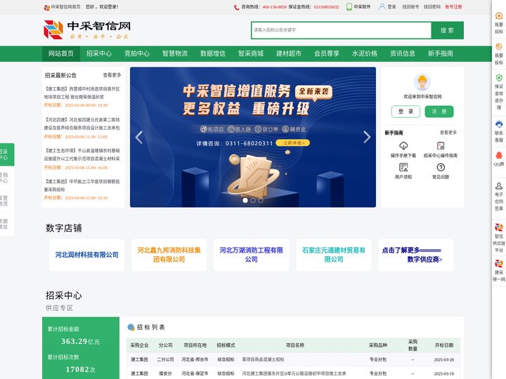Click the small home icon beside 中采智信网首页
The height and width of the screenshot is (379, 506).
coord(47,7)
